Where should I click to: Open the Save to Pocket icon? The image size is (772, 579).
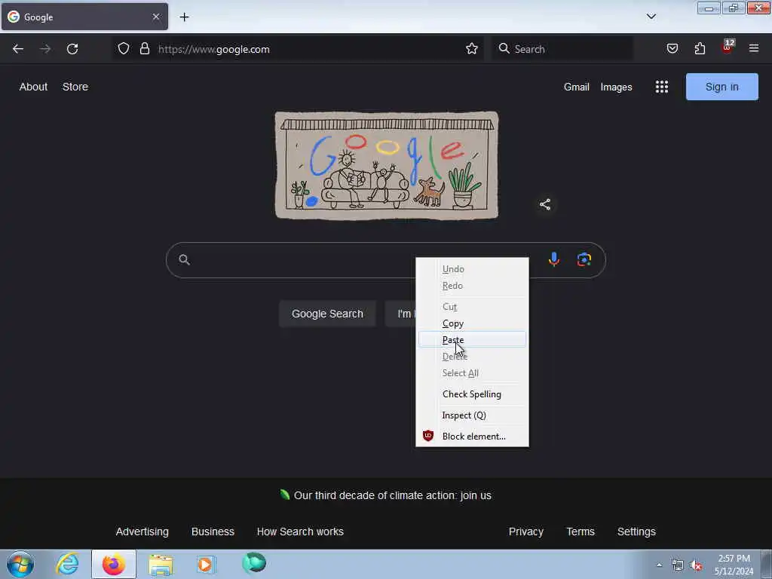672,49
